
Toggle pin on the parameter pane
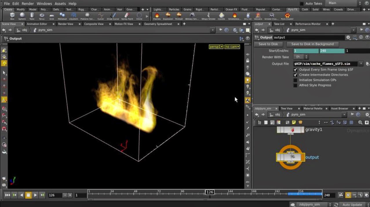[x=362, y=30]
